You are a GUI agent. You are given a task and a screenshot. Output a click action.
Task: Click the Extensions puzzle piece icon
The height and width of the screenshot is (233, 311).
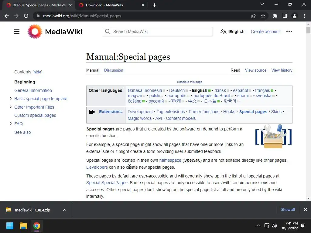(x=92, y=112)
